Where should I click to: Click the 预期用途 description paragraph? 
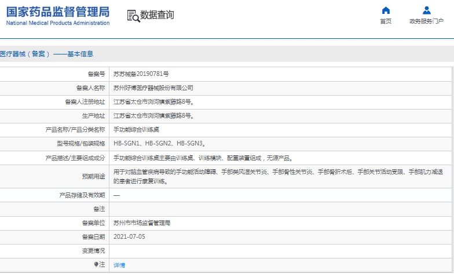pos(278,176)
